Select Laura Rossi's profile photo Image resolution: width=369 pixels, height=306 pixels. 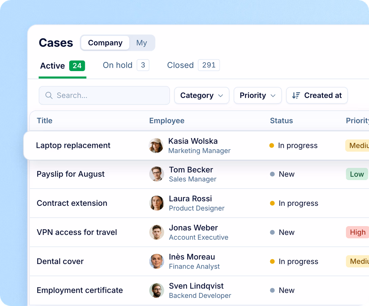156,203
